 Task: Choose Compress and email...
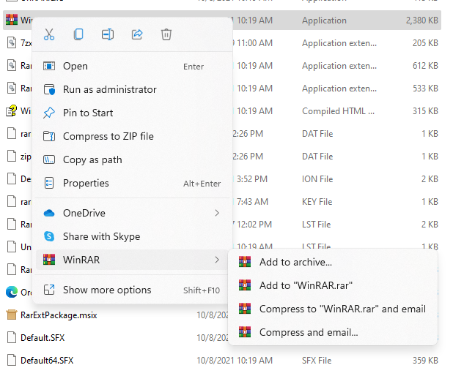(333, 332)
